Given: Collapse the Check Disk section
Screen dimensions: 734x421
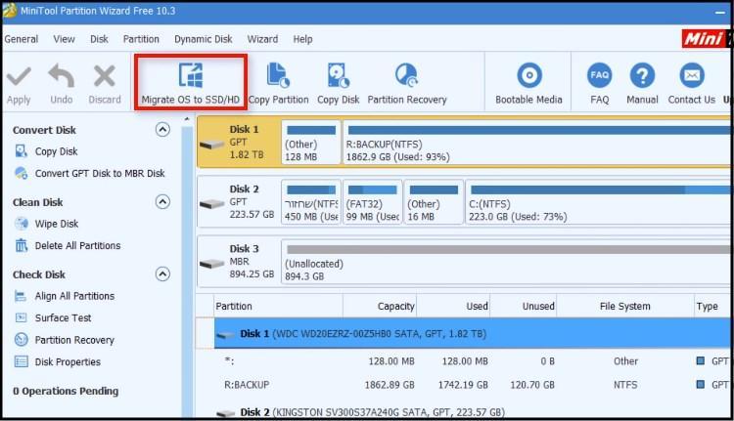Looking at the screenshot, I should (162, 274).
